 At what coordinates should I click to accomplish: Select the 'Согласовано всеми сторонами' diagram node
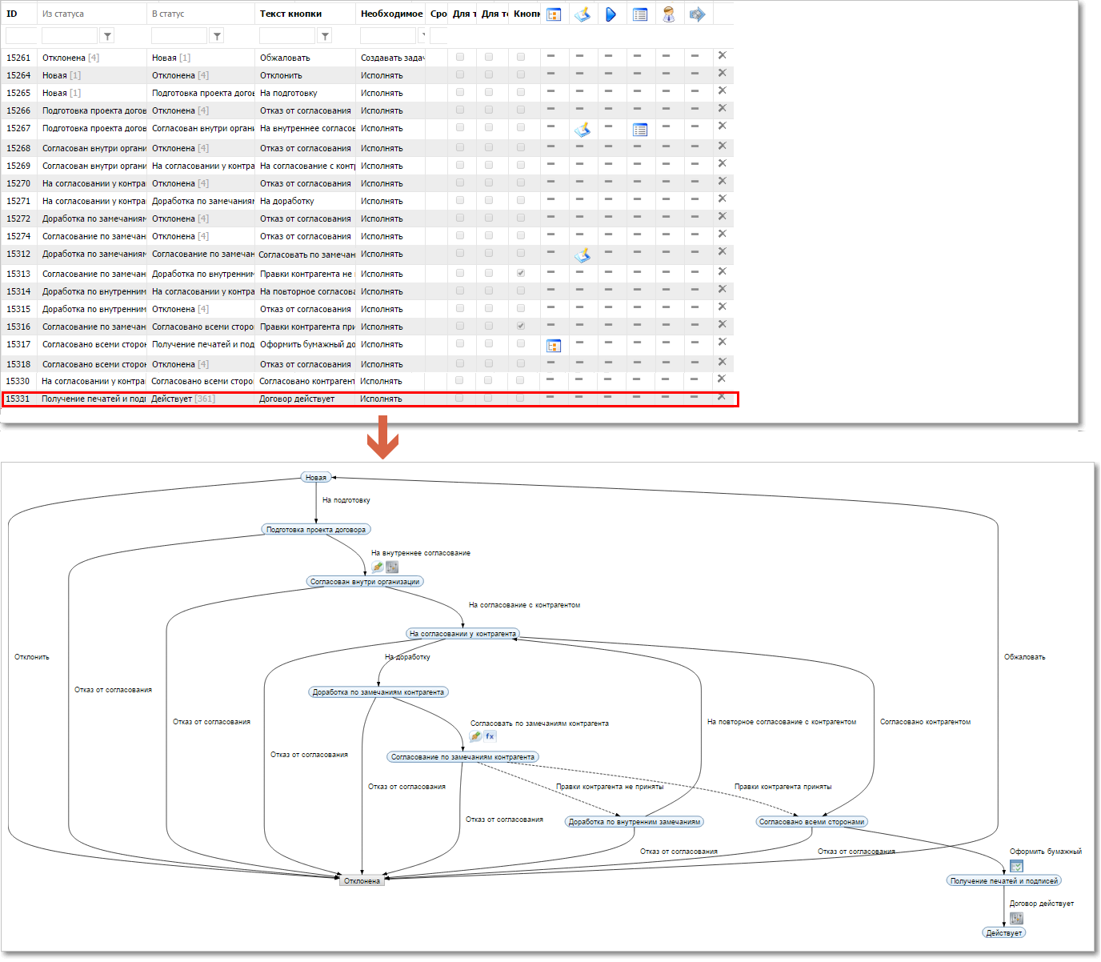point(811,821)
